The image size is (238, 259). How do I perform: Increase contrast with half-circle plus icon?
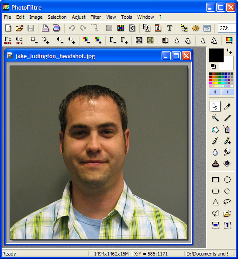72,40
